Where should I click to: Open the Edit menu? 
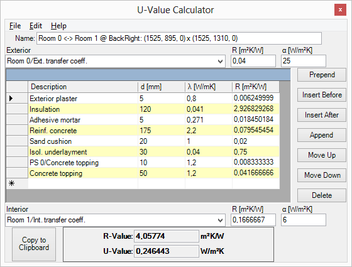(36, 26)
